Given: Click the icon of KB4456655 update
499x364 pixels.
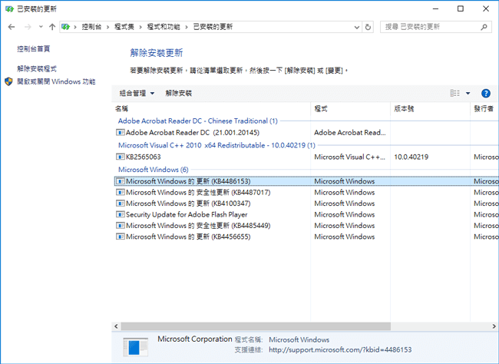Looking at the screenshot, I should coord(121,237).
